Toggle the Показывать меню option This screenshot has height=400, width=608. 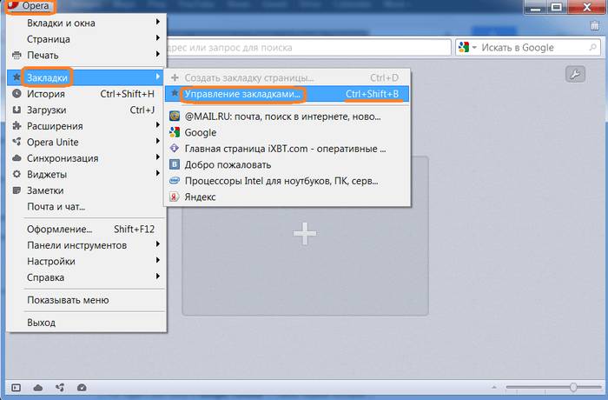pos(68,300)
